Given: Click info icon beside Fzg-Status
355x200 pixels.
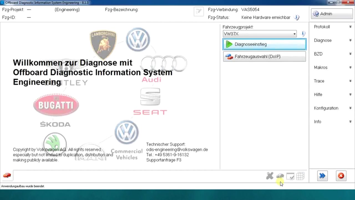Looking at the screenshot, I should point(297,17).
